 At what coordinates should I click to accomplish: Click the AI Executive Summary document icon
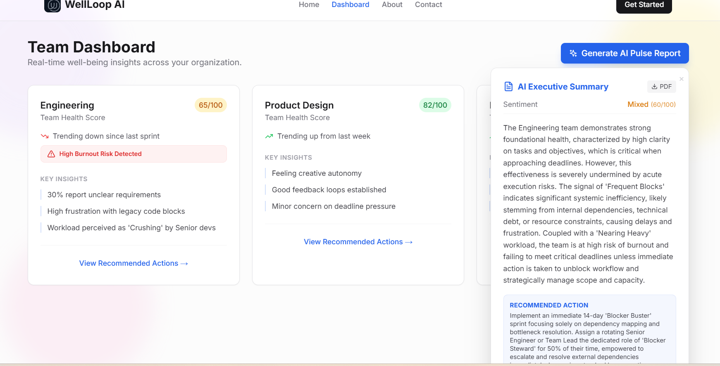[508, 87]
